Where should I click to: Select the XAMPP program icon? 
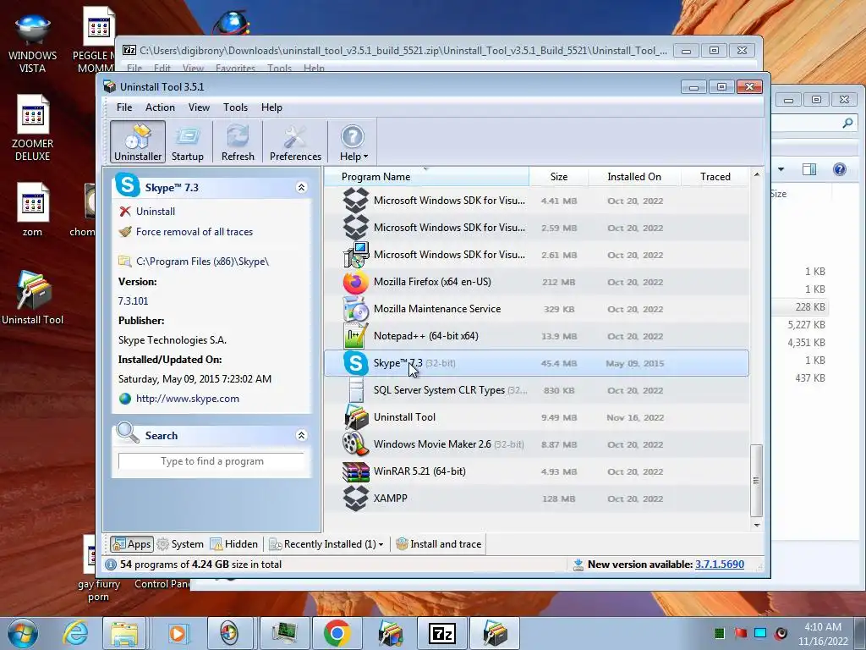[x=356, y=499]
